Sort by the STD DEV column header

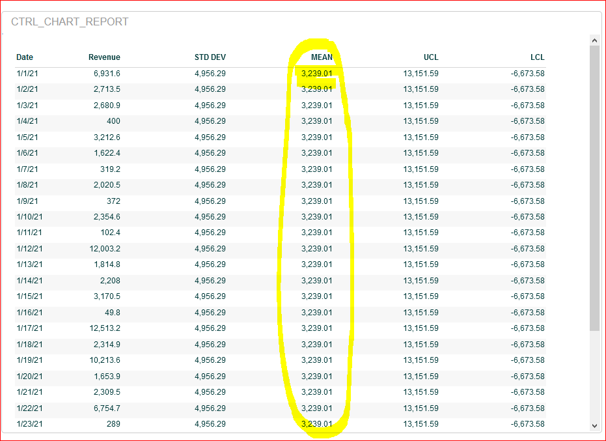tap(210, 57)
